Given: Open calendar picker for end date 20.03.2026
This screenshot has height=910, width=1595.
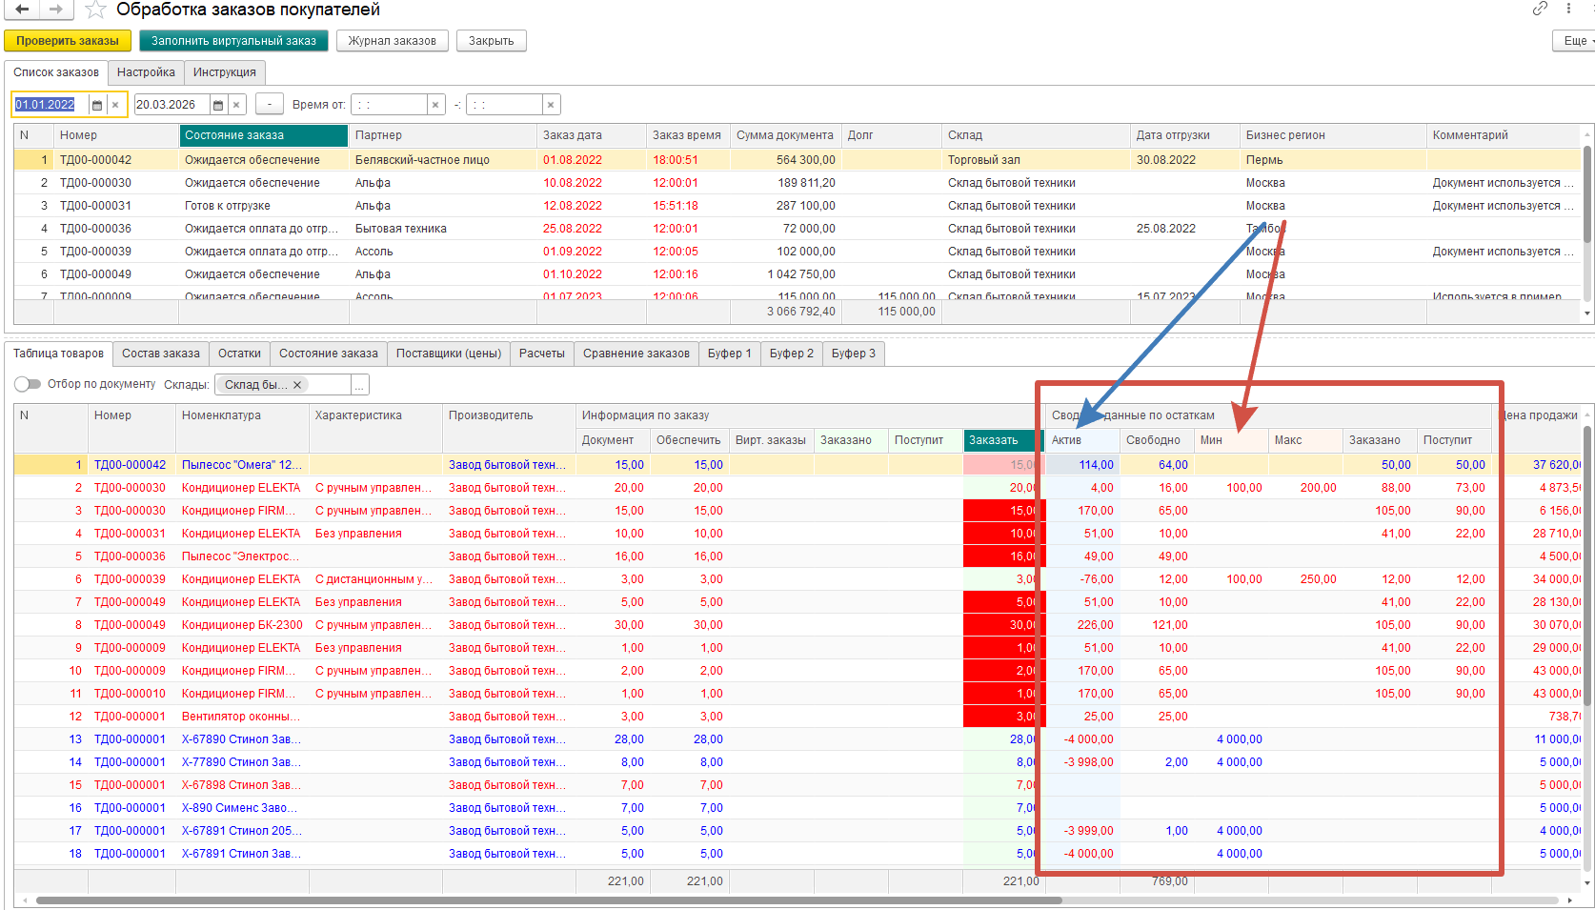Looking at the screenshot, I should click(x=218, y=105).
